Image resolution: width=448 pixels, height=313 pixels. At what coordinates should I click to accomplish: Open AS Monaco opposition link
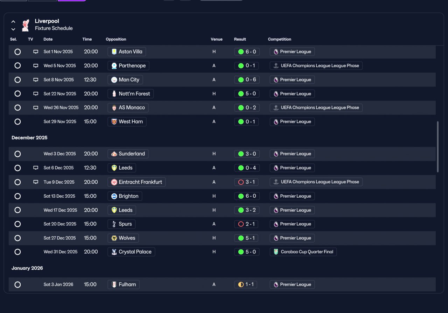click(x=128, y=108)
